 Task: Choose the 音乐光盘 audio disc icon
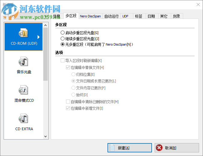pyautogui.click(x=23, y=61)
